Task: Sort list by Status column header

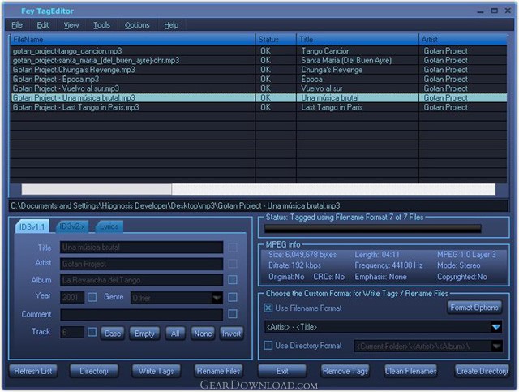Action: [x=276, y=40]
